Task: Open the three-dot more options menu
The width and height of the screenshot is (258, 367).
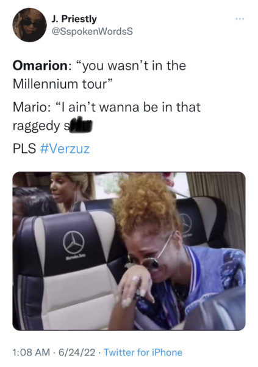Action: 240,19
